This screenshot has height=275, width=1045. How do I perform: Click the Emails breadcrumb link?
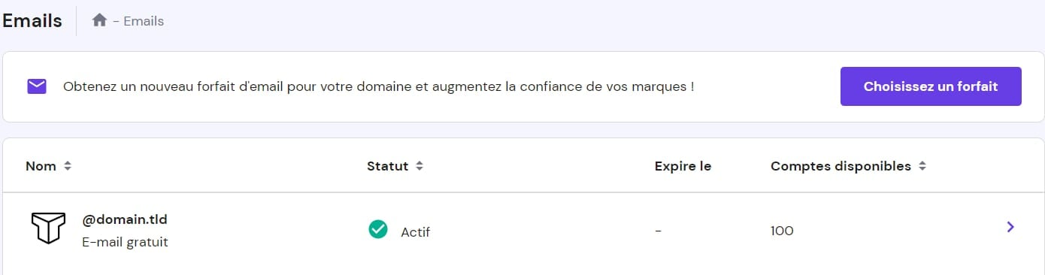pyautogui.click(x=144, y=21)
